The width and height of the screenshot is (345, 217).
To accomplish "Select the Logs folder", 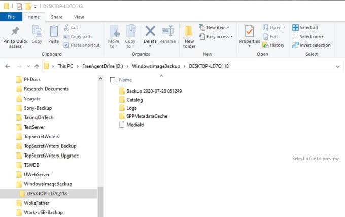I will [128, 108].
